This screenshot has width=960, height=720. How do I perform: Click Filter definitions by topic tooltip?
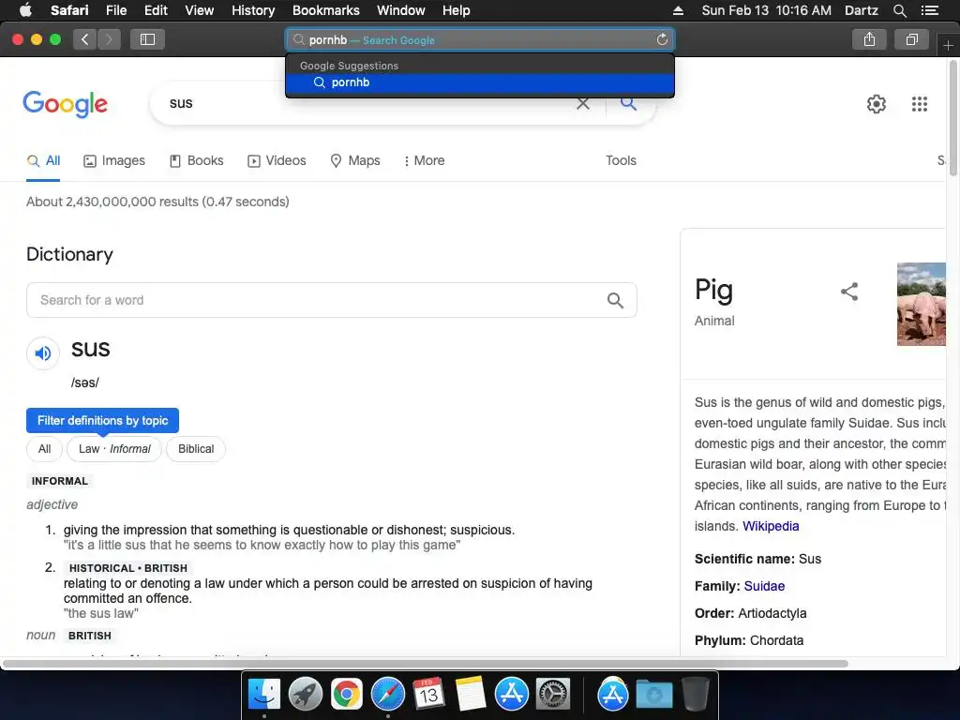click(x=102, y=421)
